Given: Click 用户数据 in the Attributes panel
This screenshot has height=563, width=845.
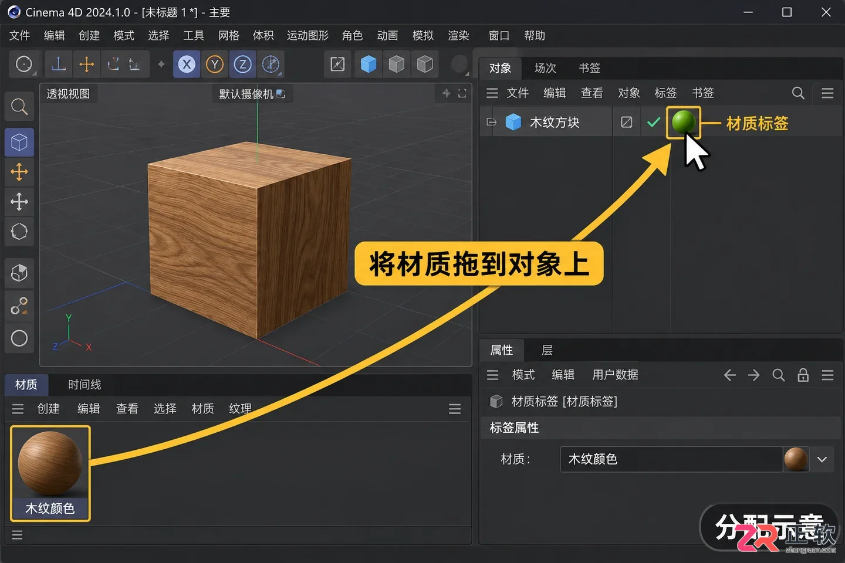Looking at the screenshot, I should (615, 375).
